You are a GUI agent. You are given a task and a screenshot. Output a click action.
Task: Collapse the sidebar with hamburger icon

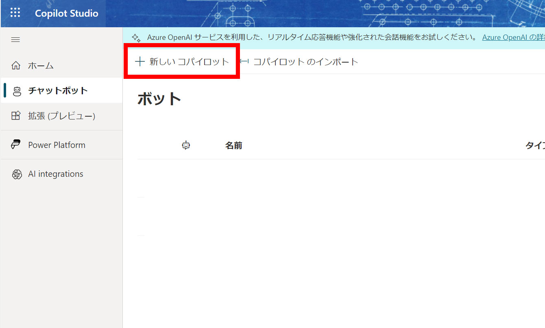[15, 40]
